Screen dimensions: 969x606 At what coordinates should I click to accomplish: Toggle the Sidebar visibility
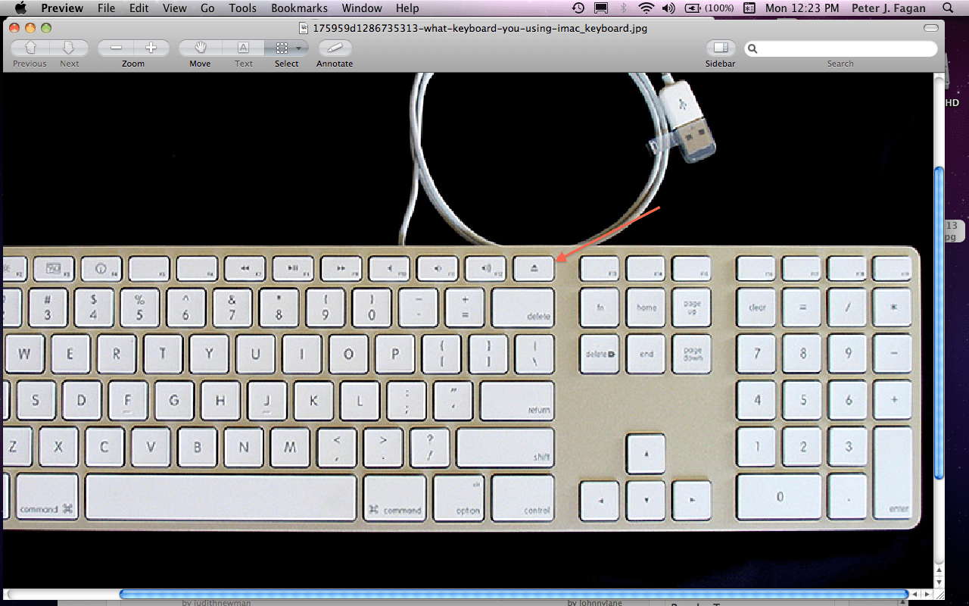click(720, 48)
